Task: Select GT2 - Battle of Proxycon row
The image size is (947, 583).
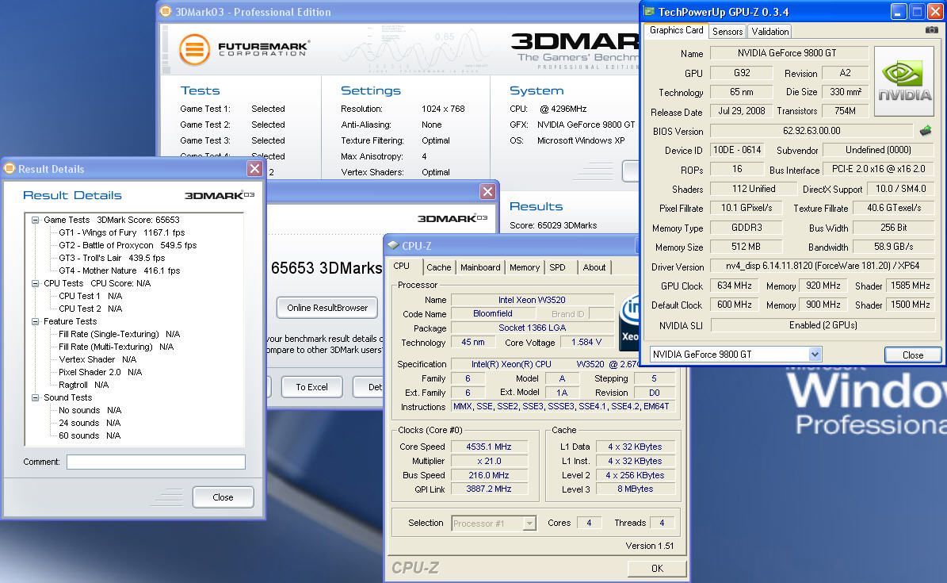Action: tap(128, 246)
